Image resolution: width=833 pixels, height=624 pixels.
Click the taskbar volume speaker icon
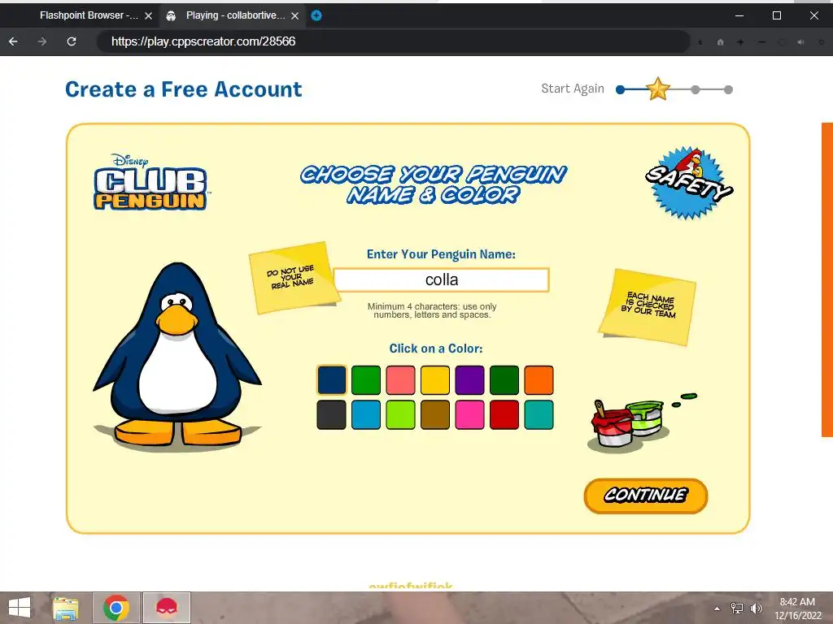756,609
